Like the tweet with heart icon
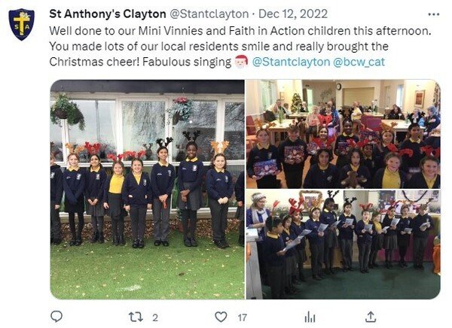This screenshot has height=328, width=452. [221, 317]
